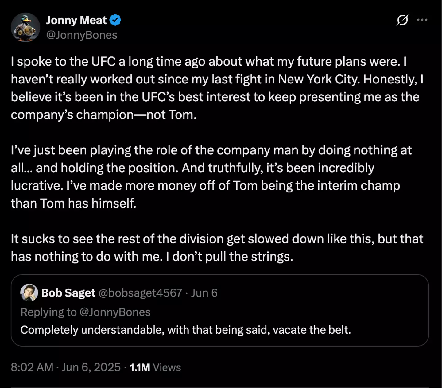442x388 pixels.
Task: Click @JonnyBones in the 'Replying to' line
Action: [115, 312]
